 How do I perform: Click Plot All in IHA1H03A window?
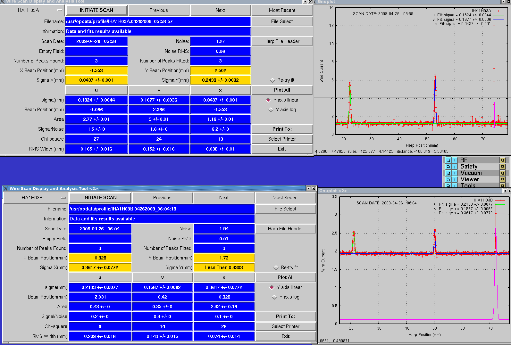pyautogui.click(x=282, y=90)
